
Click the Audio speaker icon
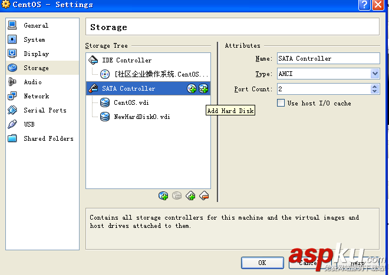click(x=12, y=82)
